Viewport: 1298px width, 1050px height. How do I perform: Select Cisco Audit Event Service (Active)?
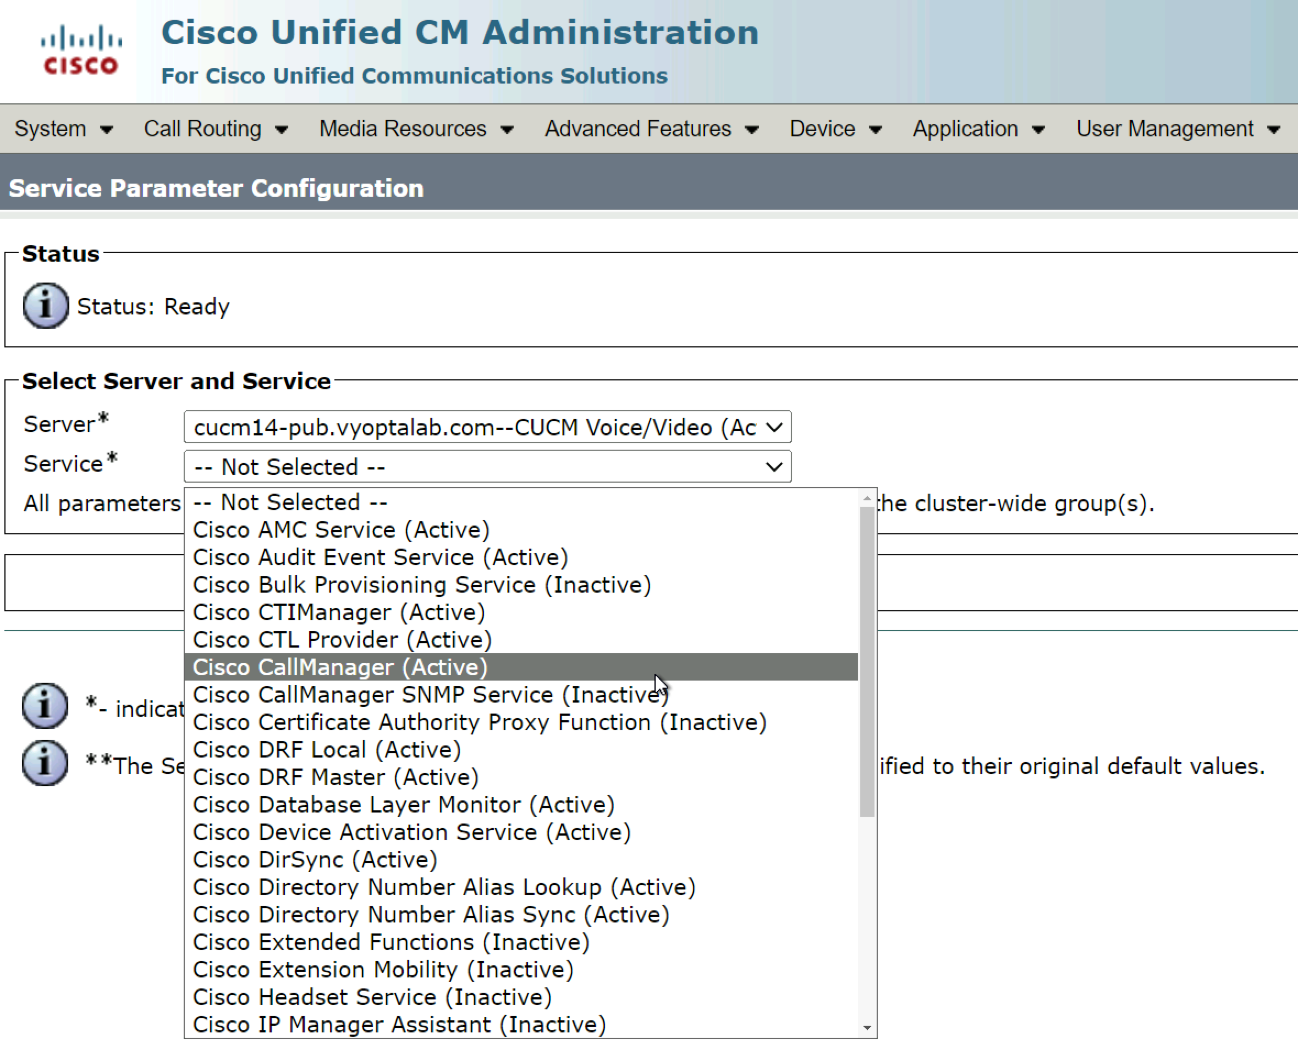pyautogui.click(x=521, y=557)
